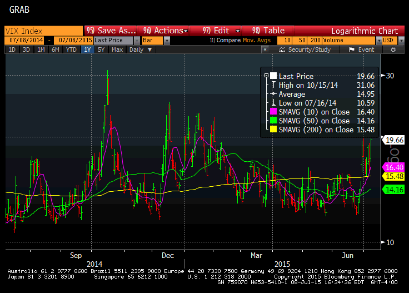
Task: Click the Save As button
Action: click(x=111, y=31)
